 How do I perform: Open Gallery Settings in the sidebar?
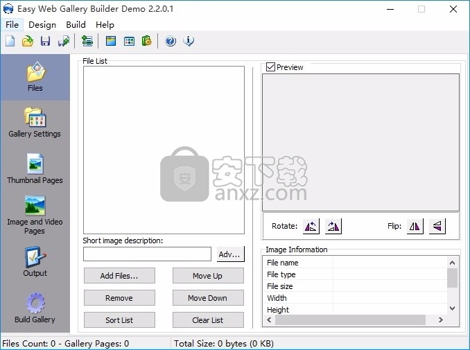click(x=35, y=123)
